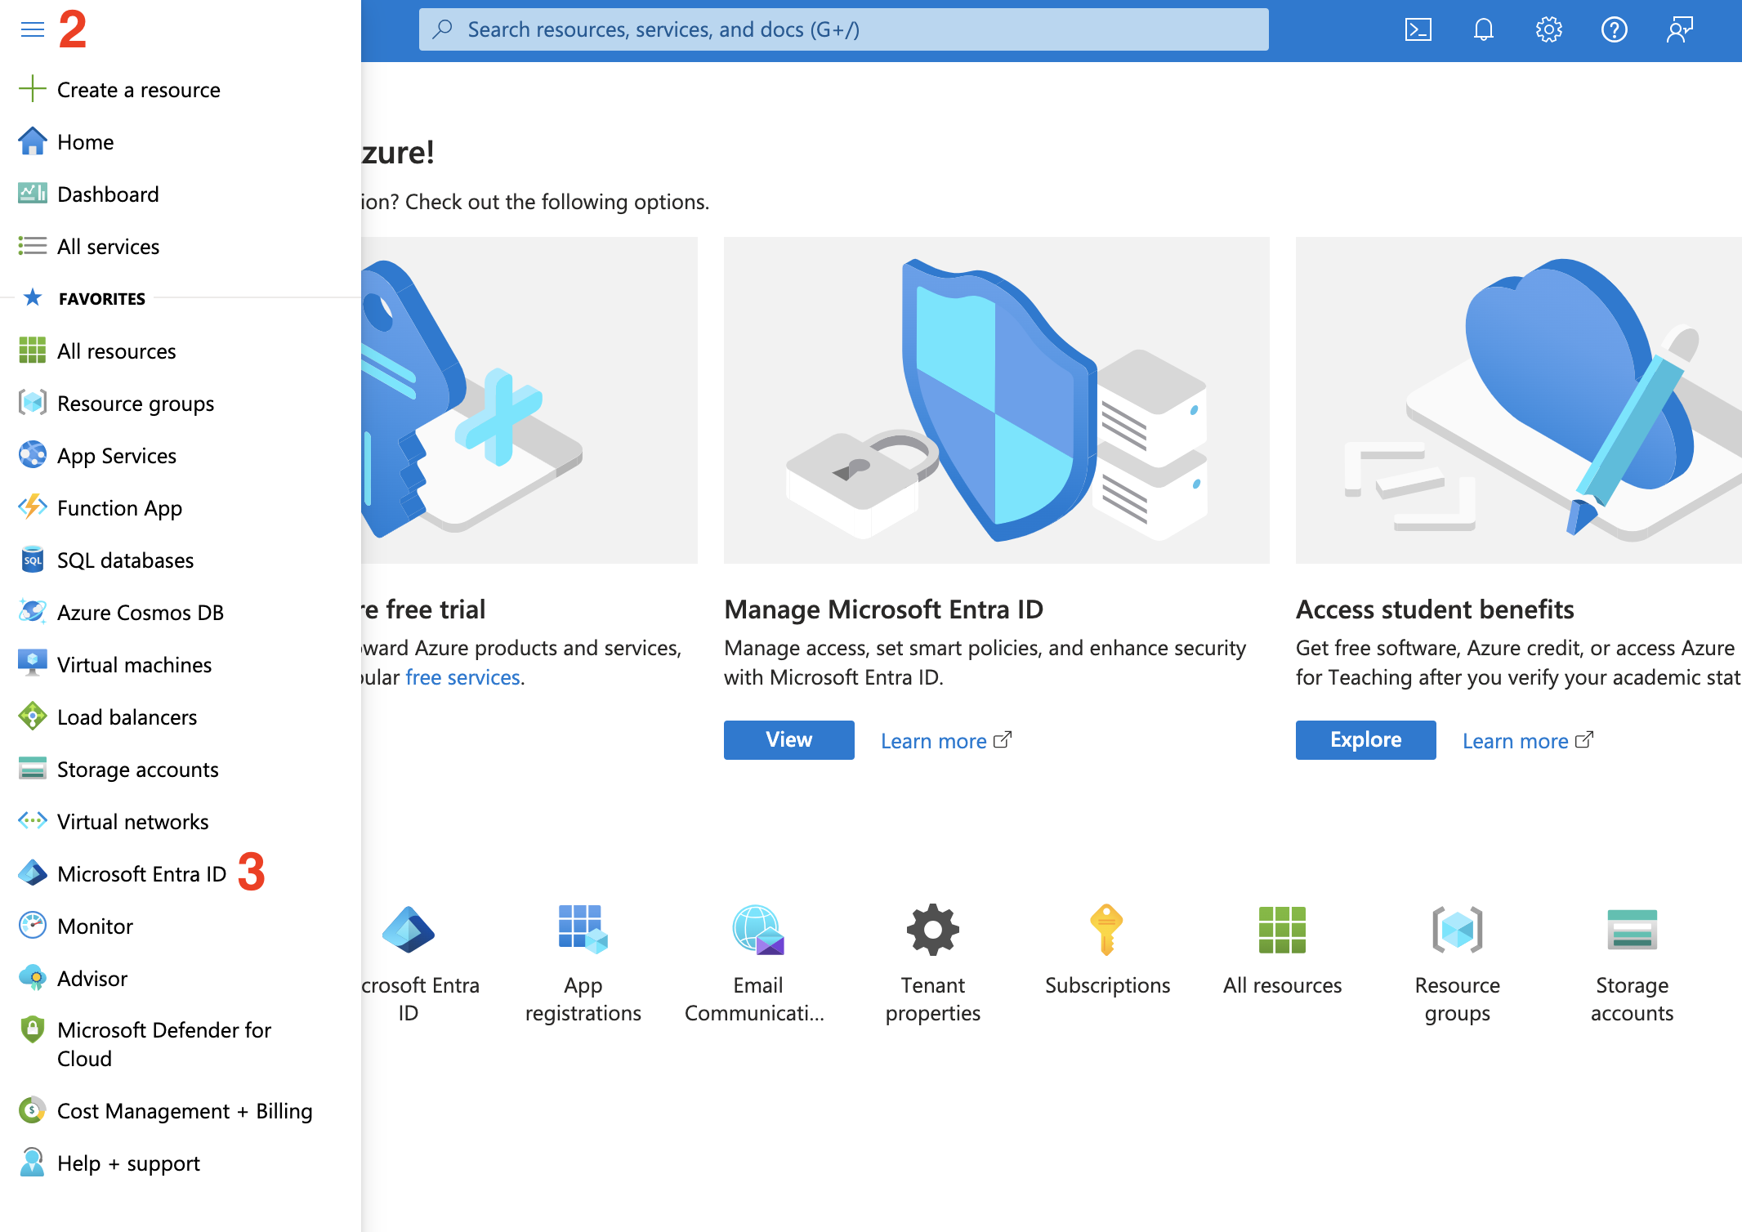Viewport: 1742px width, 1232px height.
Task: Open the Subscriptions key icon
Action: 1106,930
